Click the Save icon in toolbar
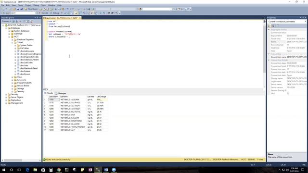 [x=18, y=9]
